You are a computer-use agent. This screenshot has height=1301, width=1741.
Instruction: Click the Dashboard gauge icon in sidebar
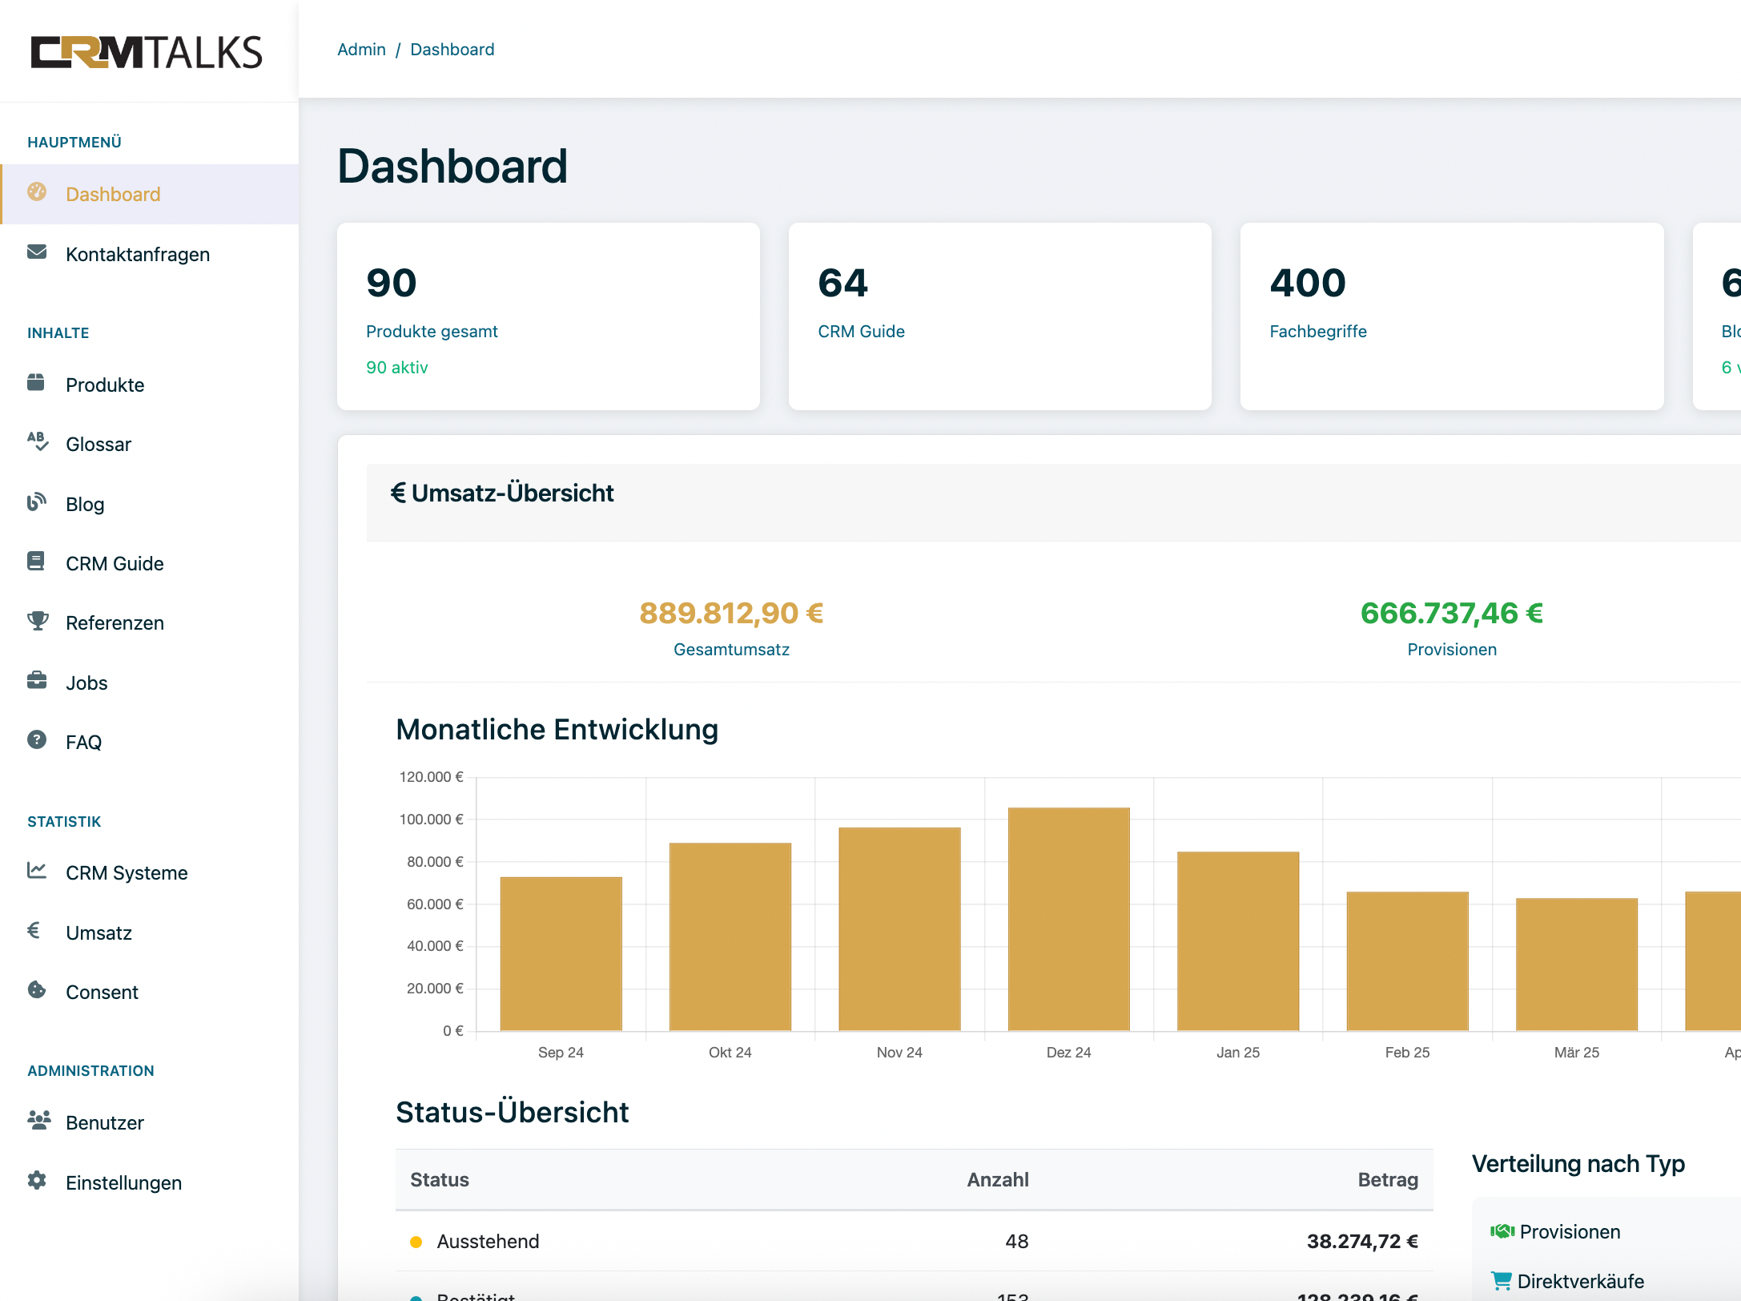(37, 192)
